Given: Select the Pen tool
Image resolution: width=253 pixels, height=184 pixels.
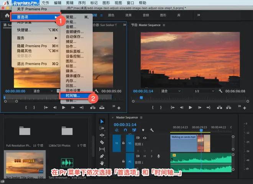Looking at the screenshot, I should 102,156.
